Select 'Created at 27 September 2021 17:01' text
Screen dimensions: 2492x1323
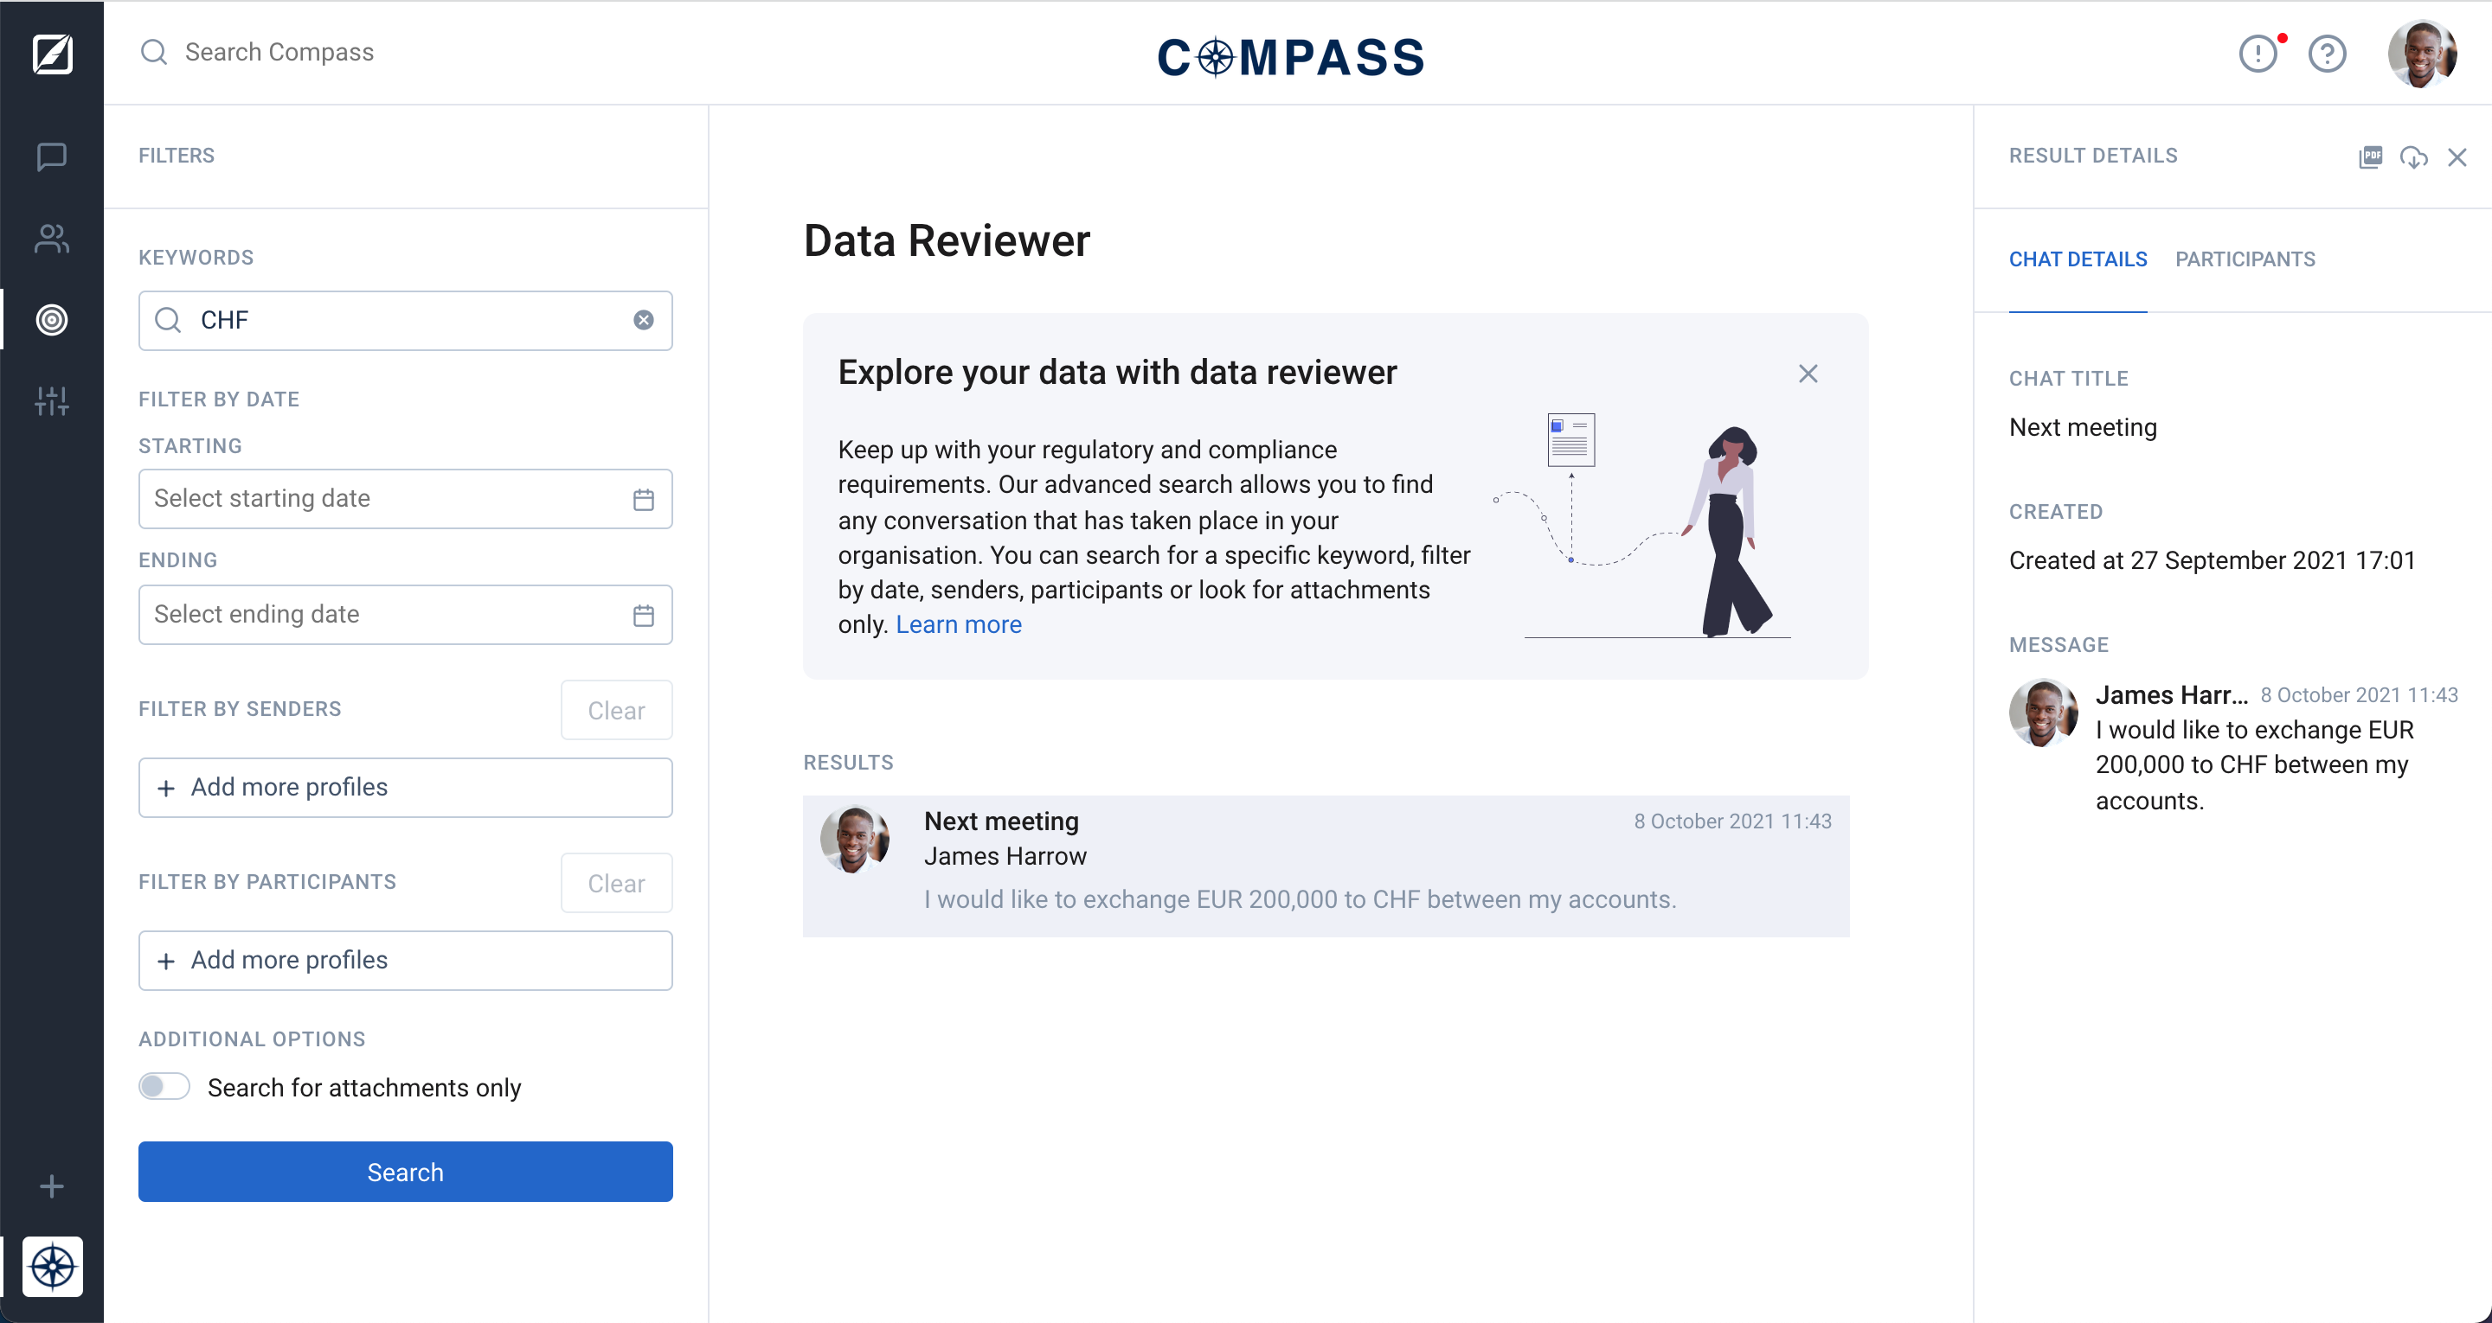(x=2213, y=561)
